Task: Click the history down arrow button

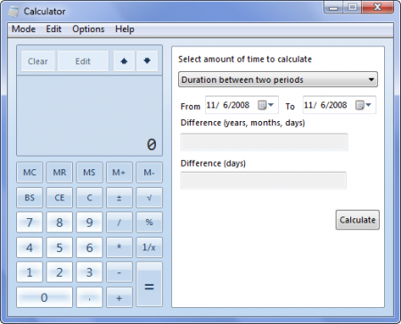Action: (147, 61)
